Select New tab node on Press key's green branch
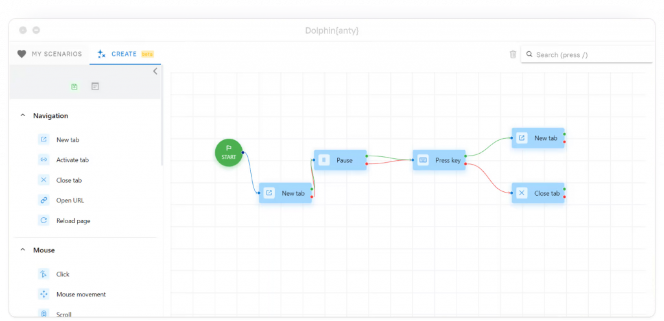The image size is (664, 321). pyautogui.click(x=538, y=138)
